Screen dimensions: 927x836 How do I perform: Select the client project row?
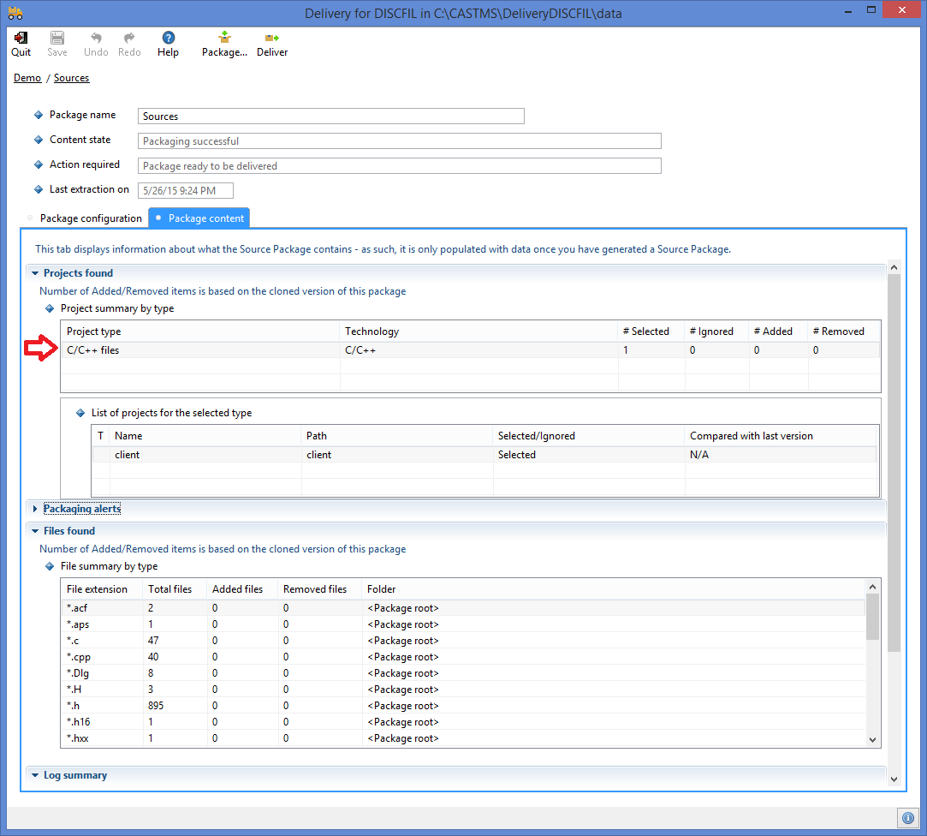[x=205, y=455]
